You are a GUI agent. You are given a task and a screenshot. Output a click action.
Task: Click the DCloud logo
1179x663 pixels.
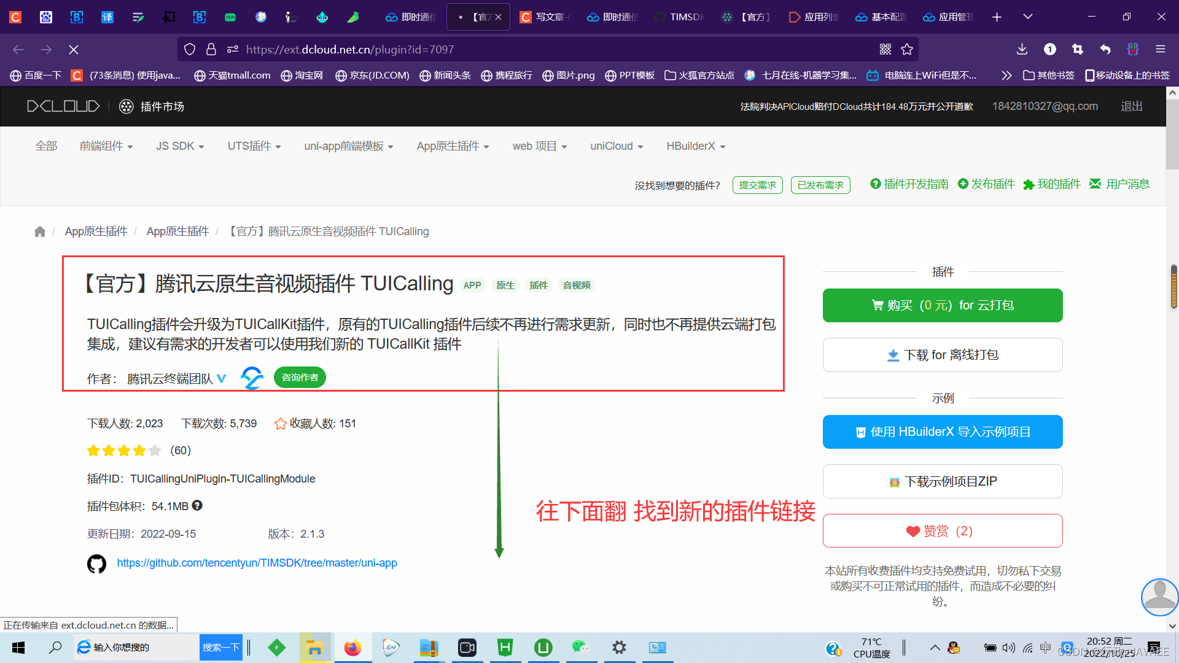point(63,106)
